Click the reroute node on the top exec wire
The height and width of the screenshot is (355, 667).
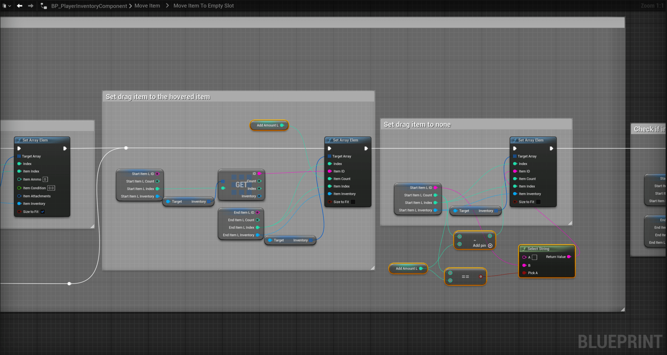click(126, 148)
